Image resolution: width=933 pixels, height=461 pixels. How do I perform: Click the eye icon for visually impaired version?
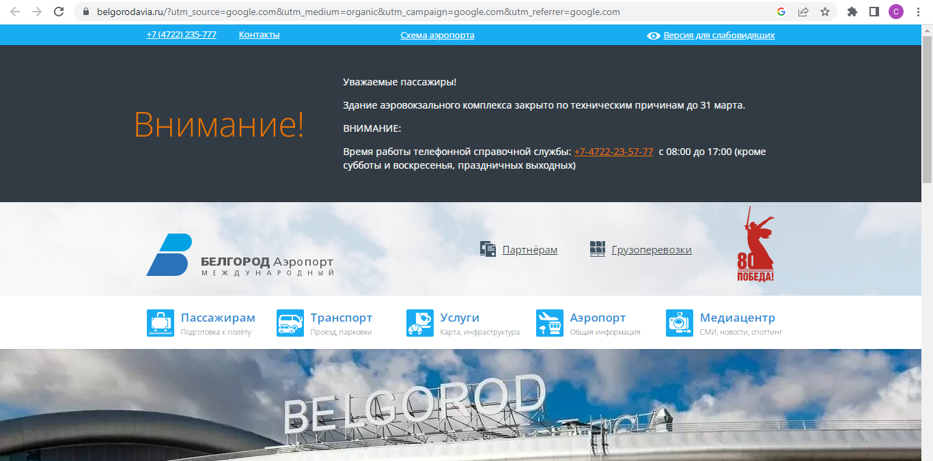point(653,36)
